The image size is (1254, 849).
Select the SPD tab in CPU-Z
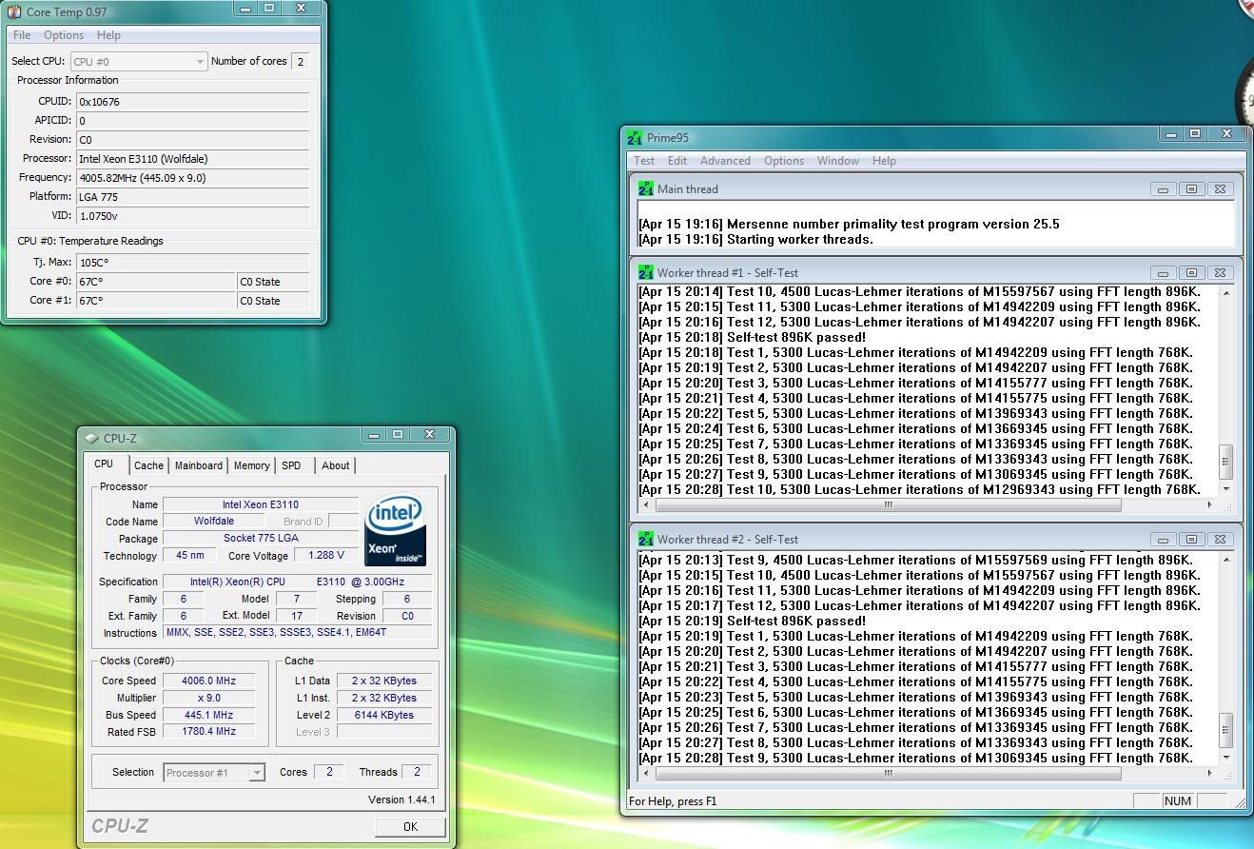(291, 465)
